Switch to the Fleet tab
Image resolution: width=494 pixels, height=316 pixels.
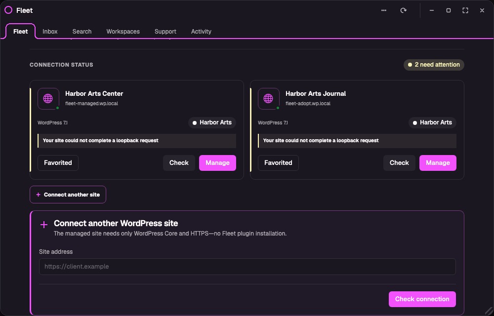20,32
